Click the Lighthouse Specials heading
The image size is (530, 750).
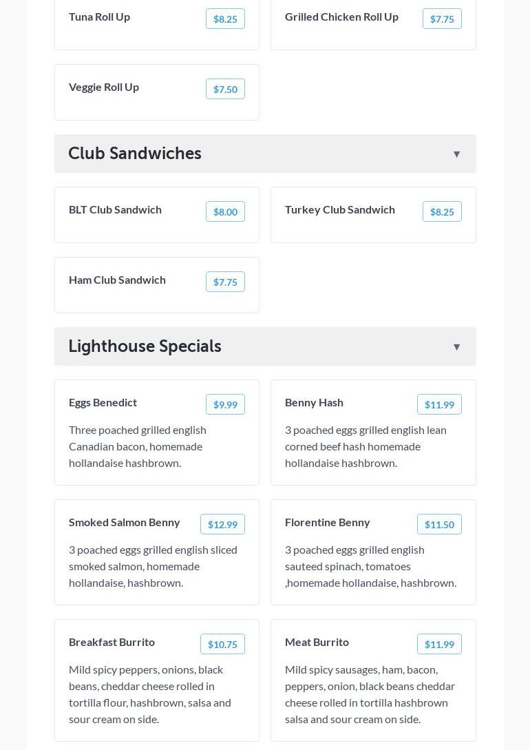click(x=145, y=346)
